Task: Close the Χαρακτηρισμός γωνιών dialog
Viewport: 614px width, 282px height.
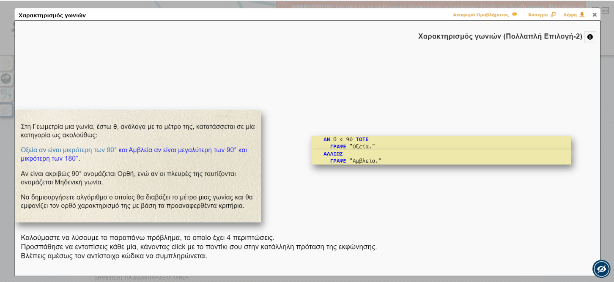Action: [x=595, y=15]
